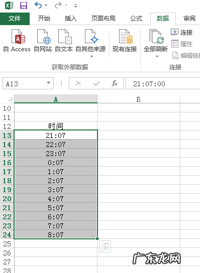
Task: Switch to the 开始 tab
Action: [x=44, y=19]
